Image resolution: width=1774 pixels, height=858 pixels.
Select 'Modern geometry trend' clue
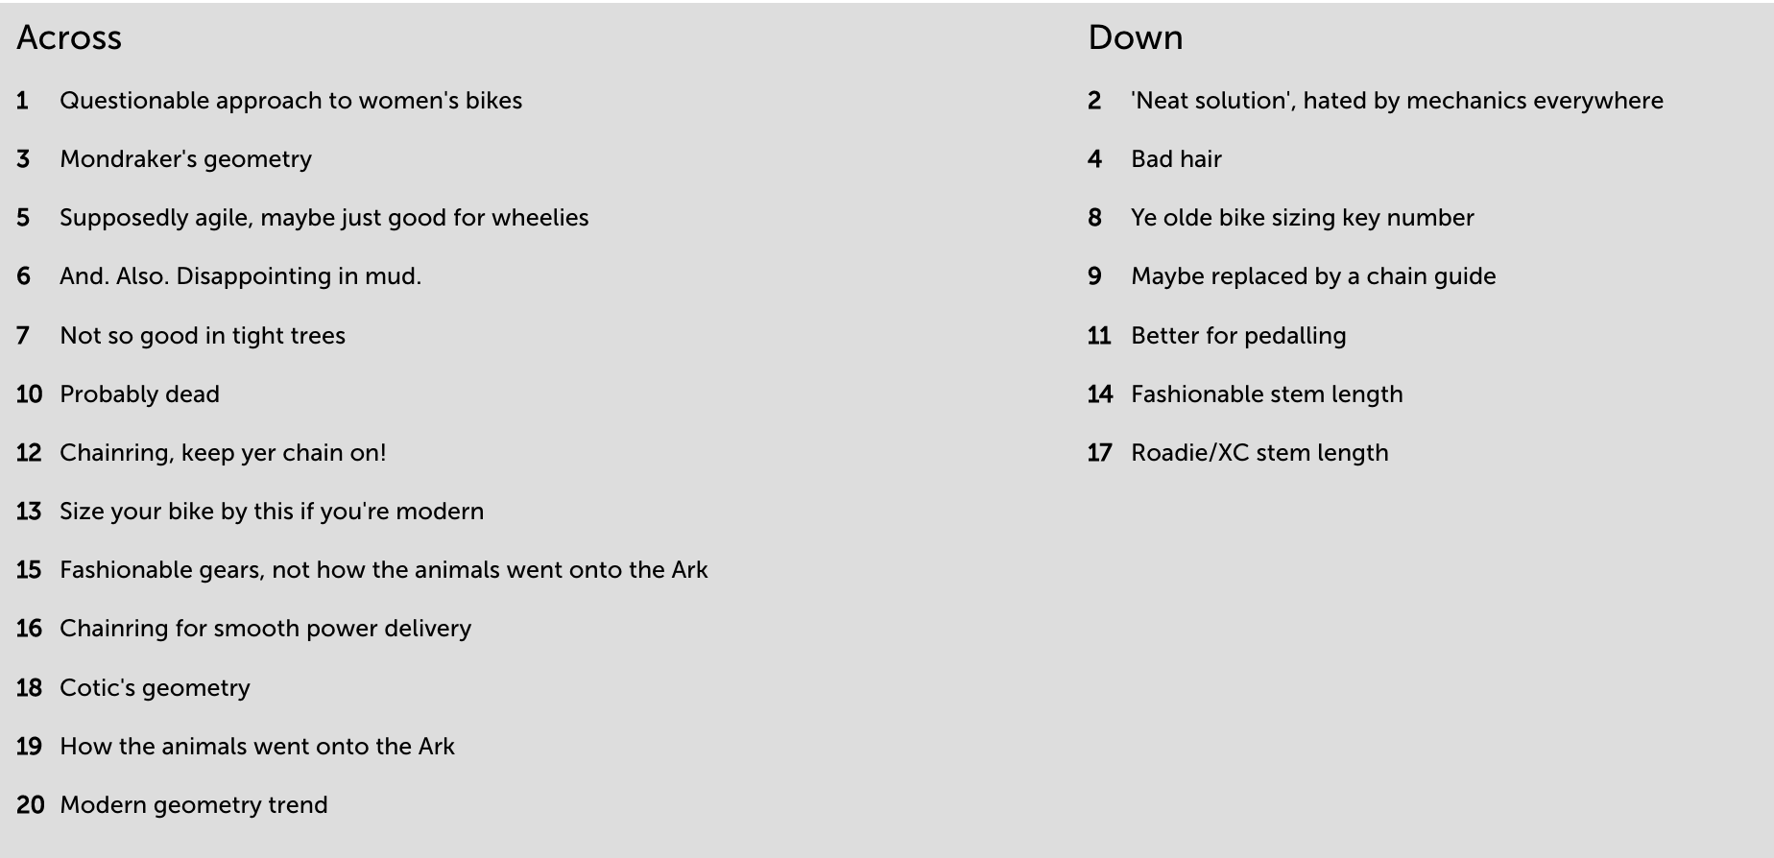[193, 805]
